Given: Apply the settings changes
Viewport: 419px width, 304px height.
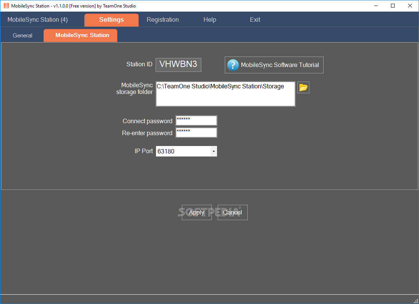Looking at the screenshot, I should (x=197, y=213).
